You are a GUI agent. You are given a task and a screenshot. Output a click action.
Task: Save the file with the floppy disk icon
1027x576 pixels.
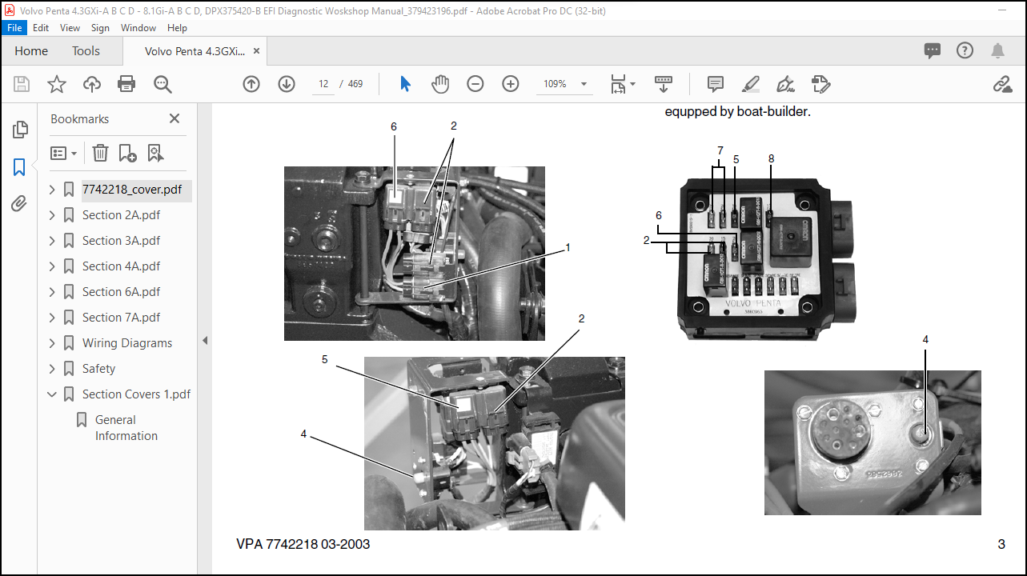tap(22, 84)
